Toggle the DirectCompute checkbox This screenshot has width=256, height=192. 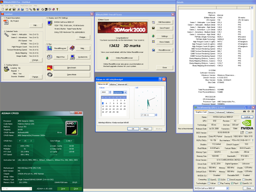tap(228, 180)
